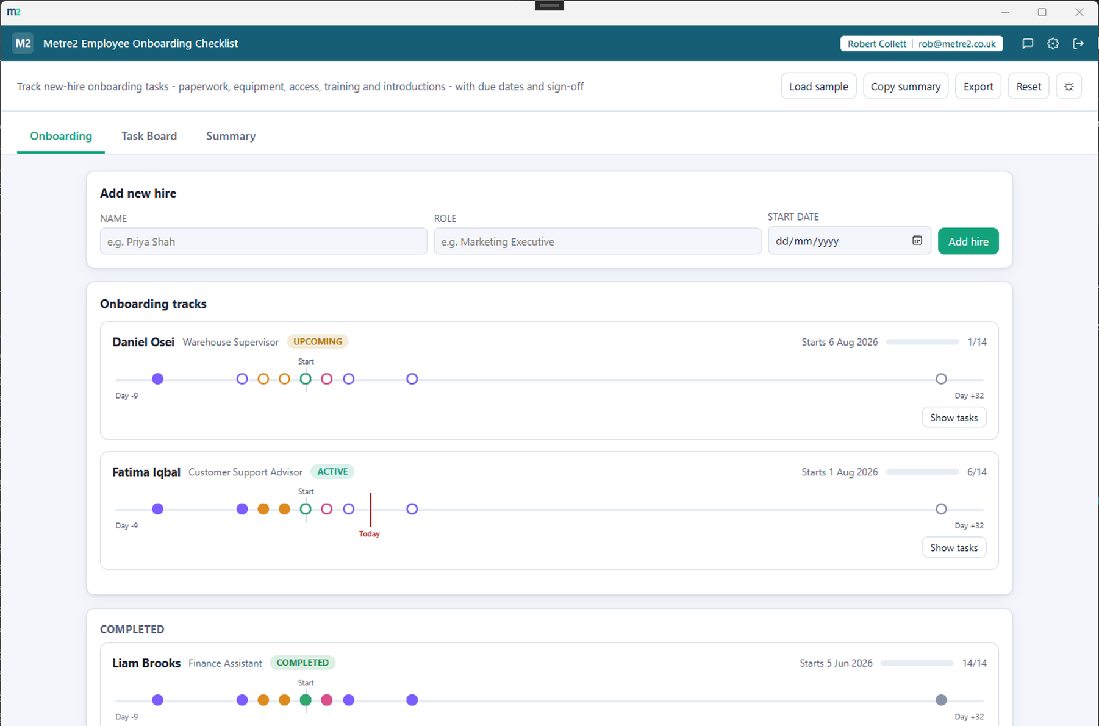Click Fatima Iqbal's gray Day +32 end marker
Screen dimensions: 1099x726
click(x=941, y=509)
